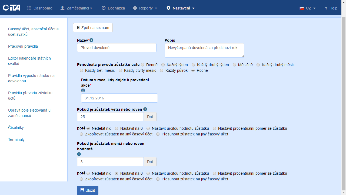Choose Denně periodicity option
This screenshot has height=195, width=346.
(x=142, y=65)
